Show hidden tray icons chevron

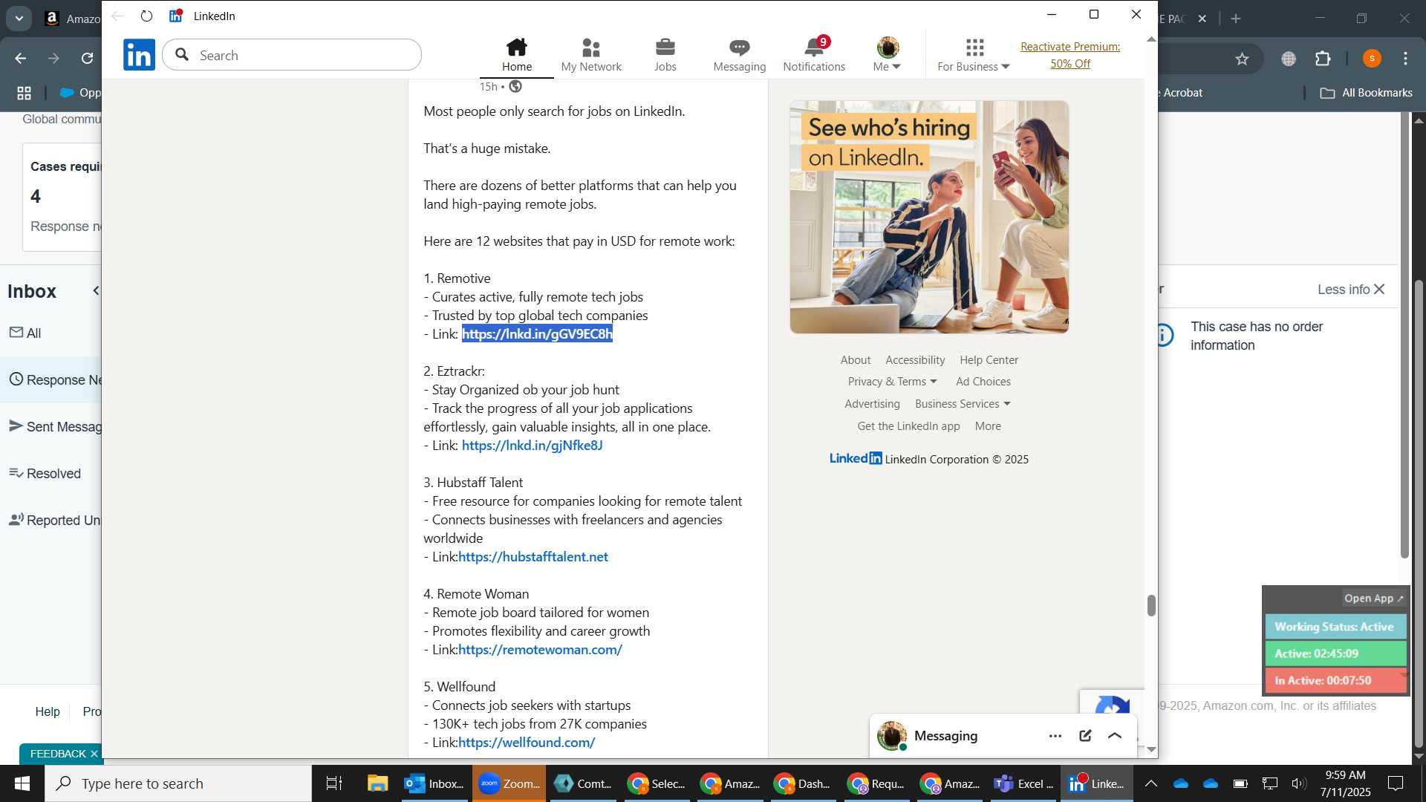point(1150,783)
